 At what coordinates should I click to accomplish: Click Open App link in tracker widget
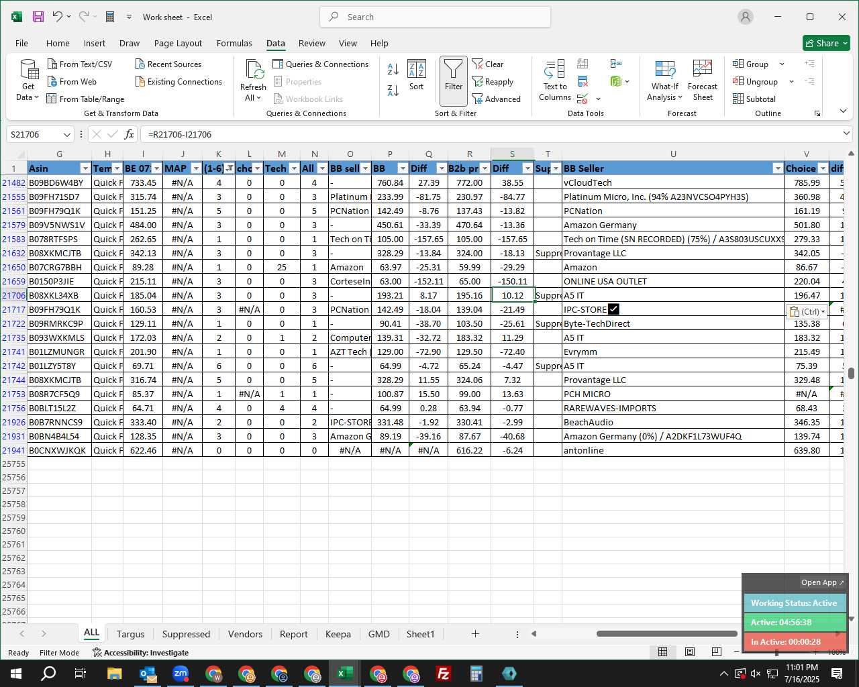822,582
